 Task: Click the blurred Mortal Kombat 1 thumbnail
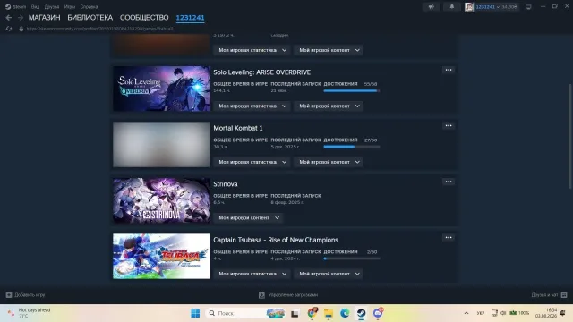click(161, 145)
